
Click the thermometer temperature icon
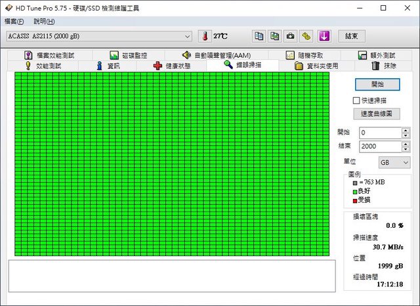[203, 36]
